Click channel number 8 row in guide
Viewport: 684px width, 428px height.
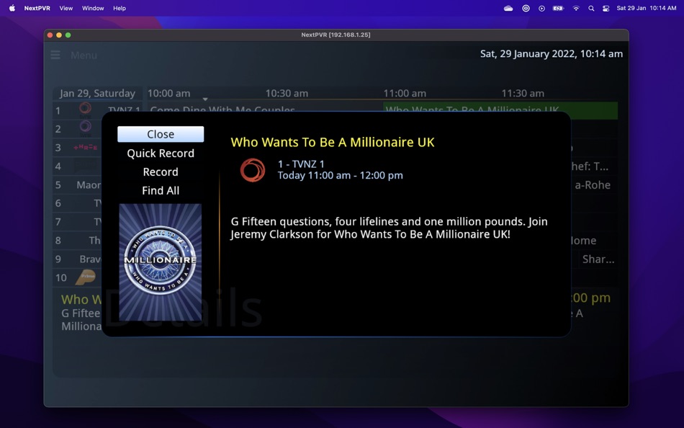click(x=77, y=241)
